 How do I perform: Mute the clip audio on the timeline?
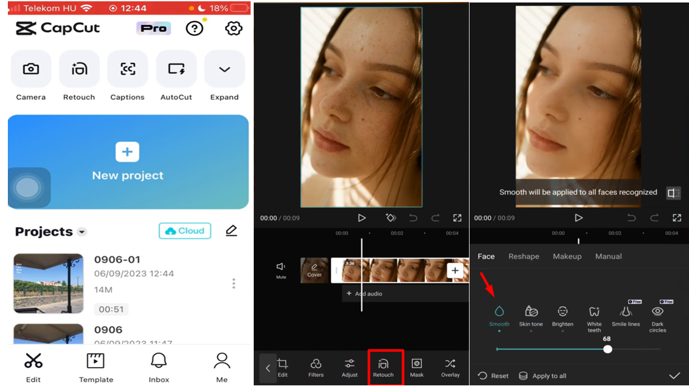(281, 270)
